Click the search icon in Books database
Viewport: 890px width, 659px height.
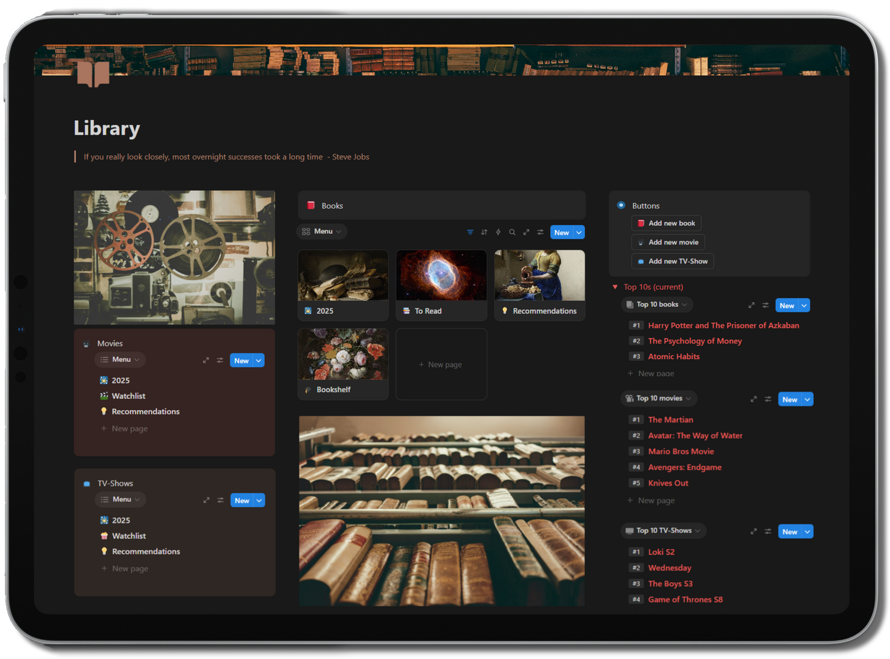(512, 232)
